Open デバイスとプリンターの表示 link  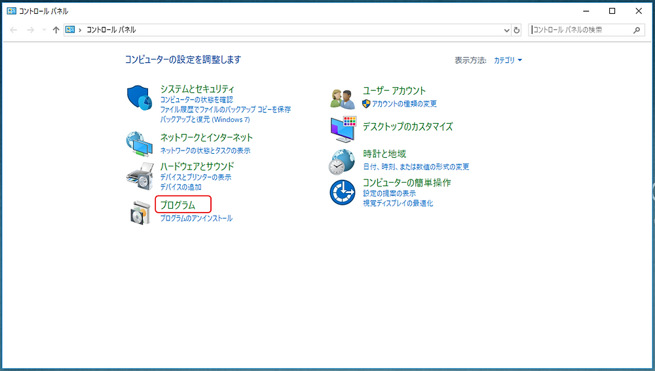click(195, 177)
